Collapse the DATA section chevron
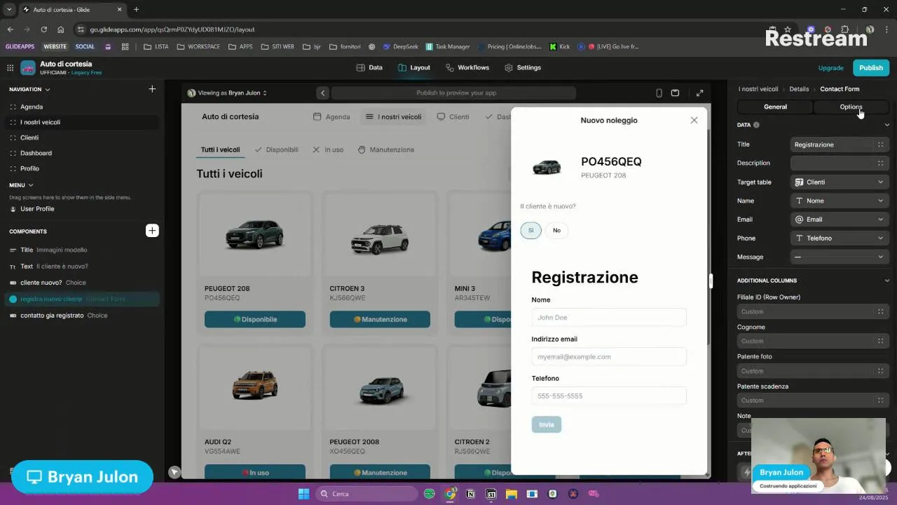 pyautogui.click(x=886, y=125)
